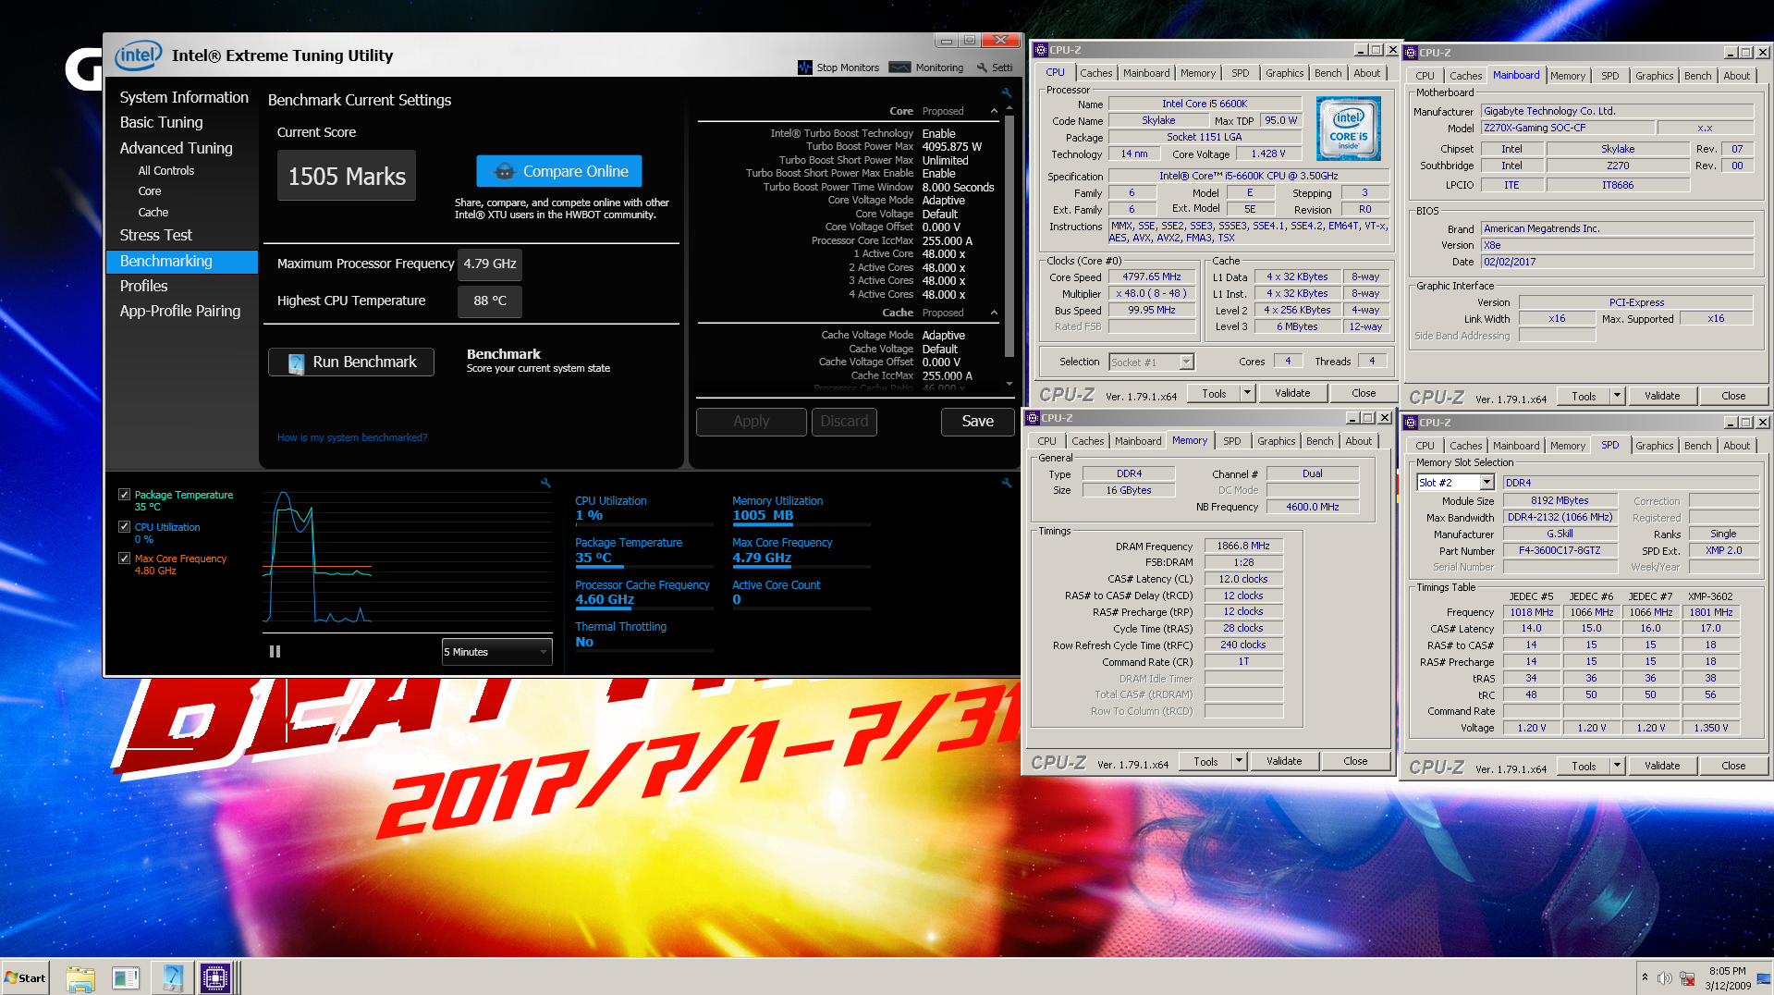Click the CPU-Z title icon of the Mainboard window
The width and height of the screenshot is (1774, 995).
pyautogui.click(x=1411, y=53)
